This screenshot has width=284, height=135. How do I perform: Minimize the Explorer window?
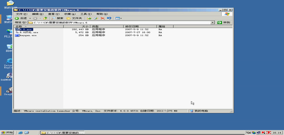[x=220, y=10]
